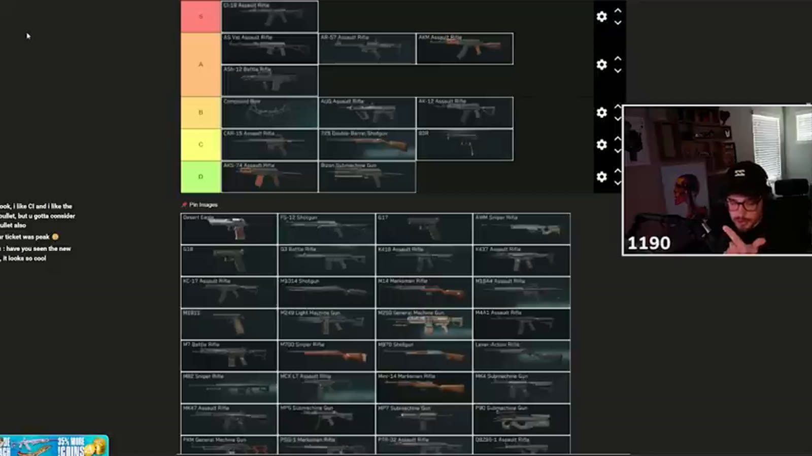812x456 pixels.
Task: Open settings gear for the C tier row
Action: point(601,145)
